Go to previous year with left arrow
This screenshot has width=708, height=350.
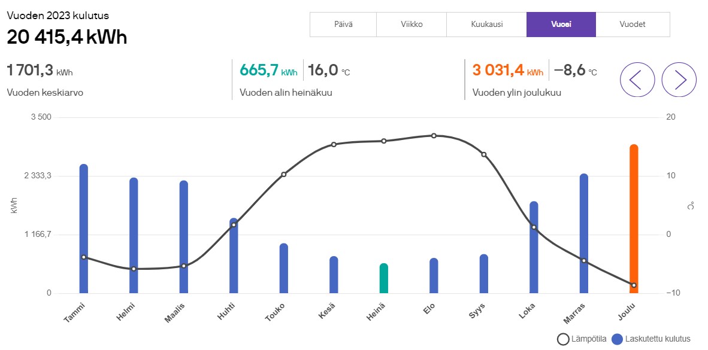[x=637, y=79]
